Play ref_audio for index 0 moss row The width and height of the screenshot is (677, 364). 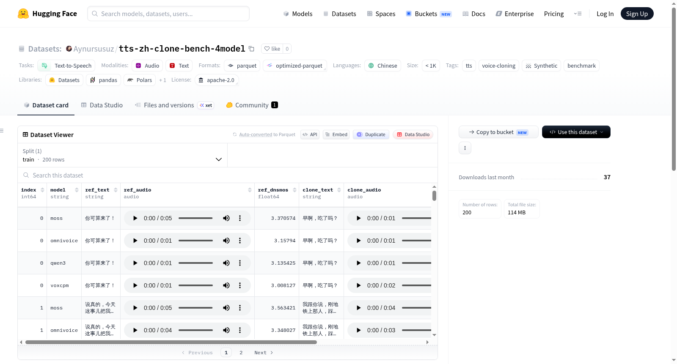click(135, 218)
